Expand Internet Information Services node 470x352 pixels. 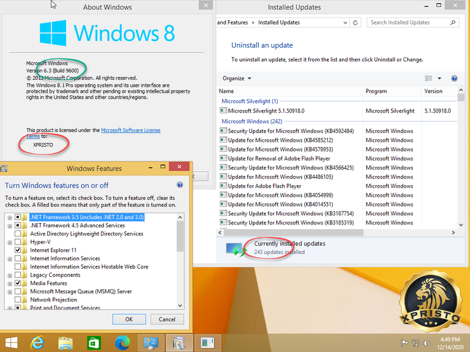pyautogui.click(x=10, y=259)
